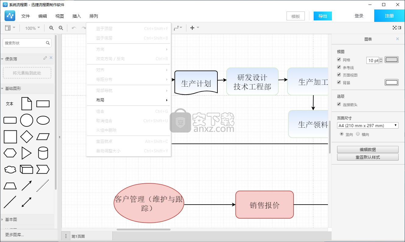Open the 更多图库 link
This screenshot has height=242, width=405.
click(x=15, y=235)
